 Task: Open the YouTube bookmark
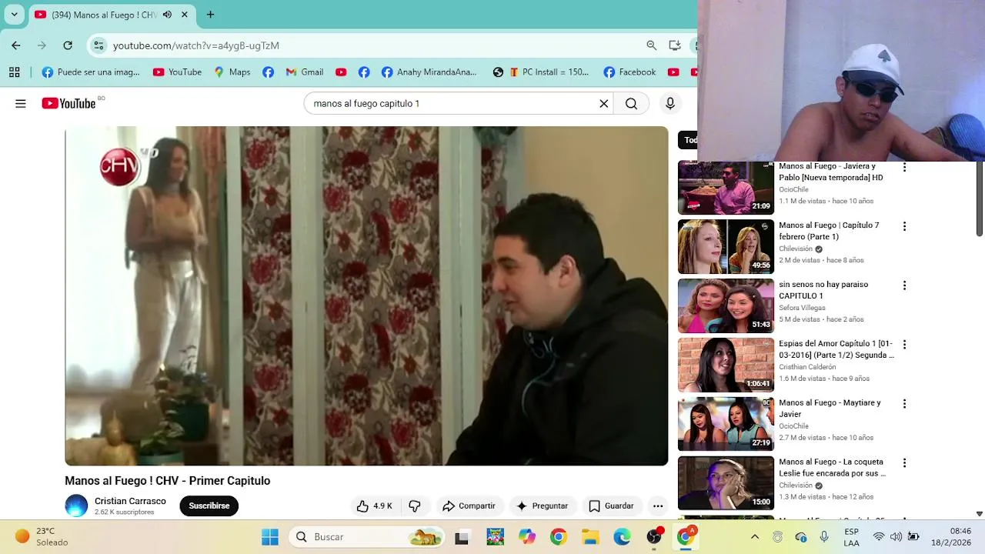(177, 72)
